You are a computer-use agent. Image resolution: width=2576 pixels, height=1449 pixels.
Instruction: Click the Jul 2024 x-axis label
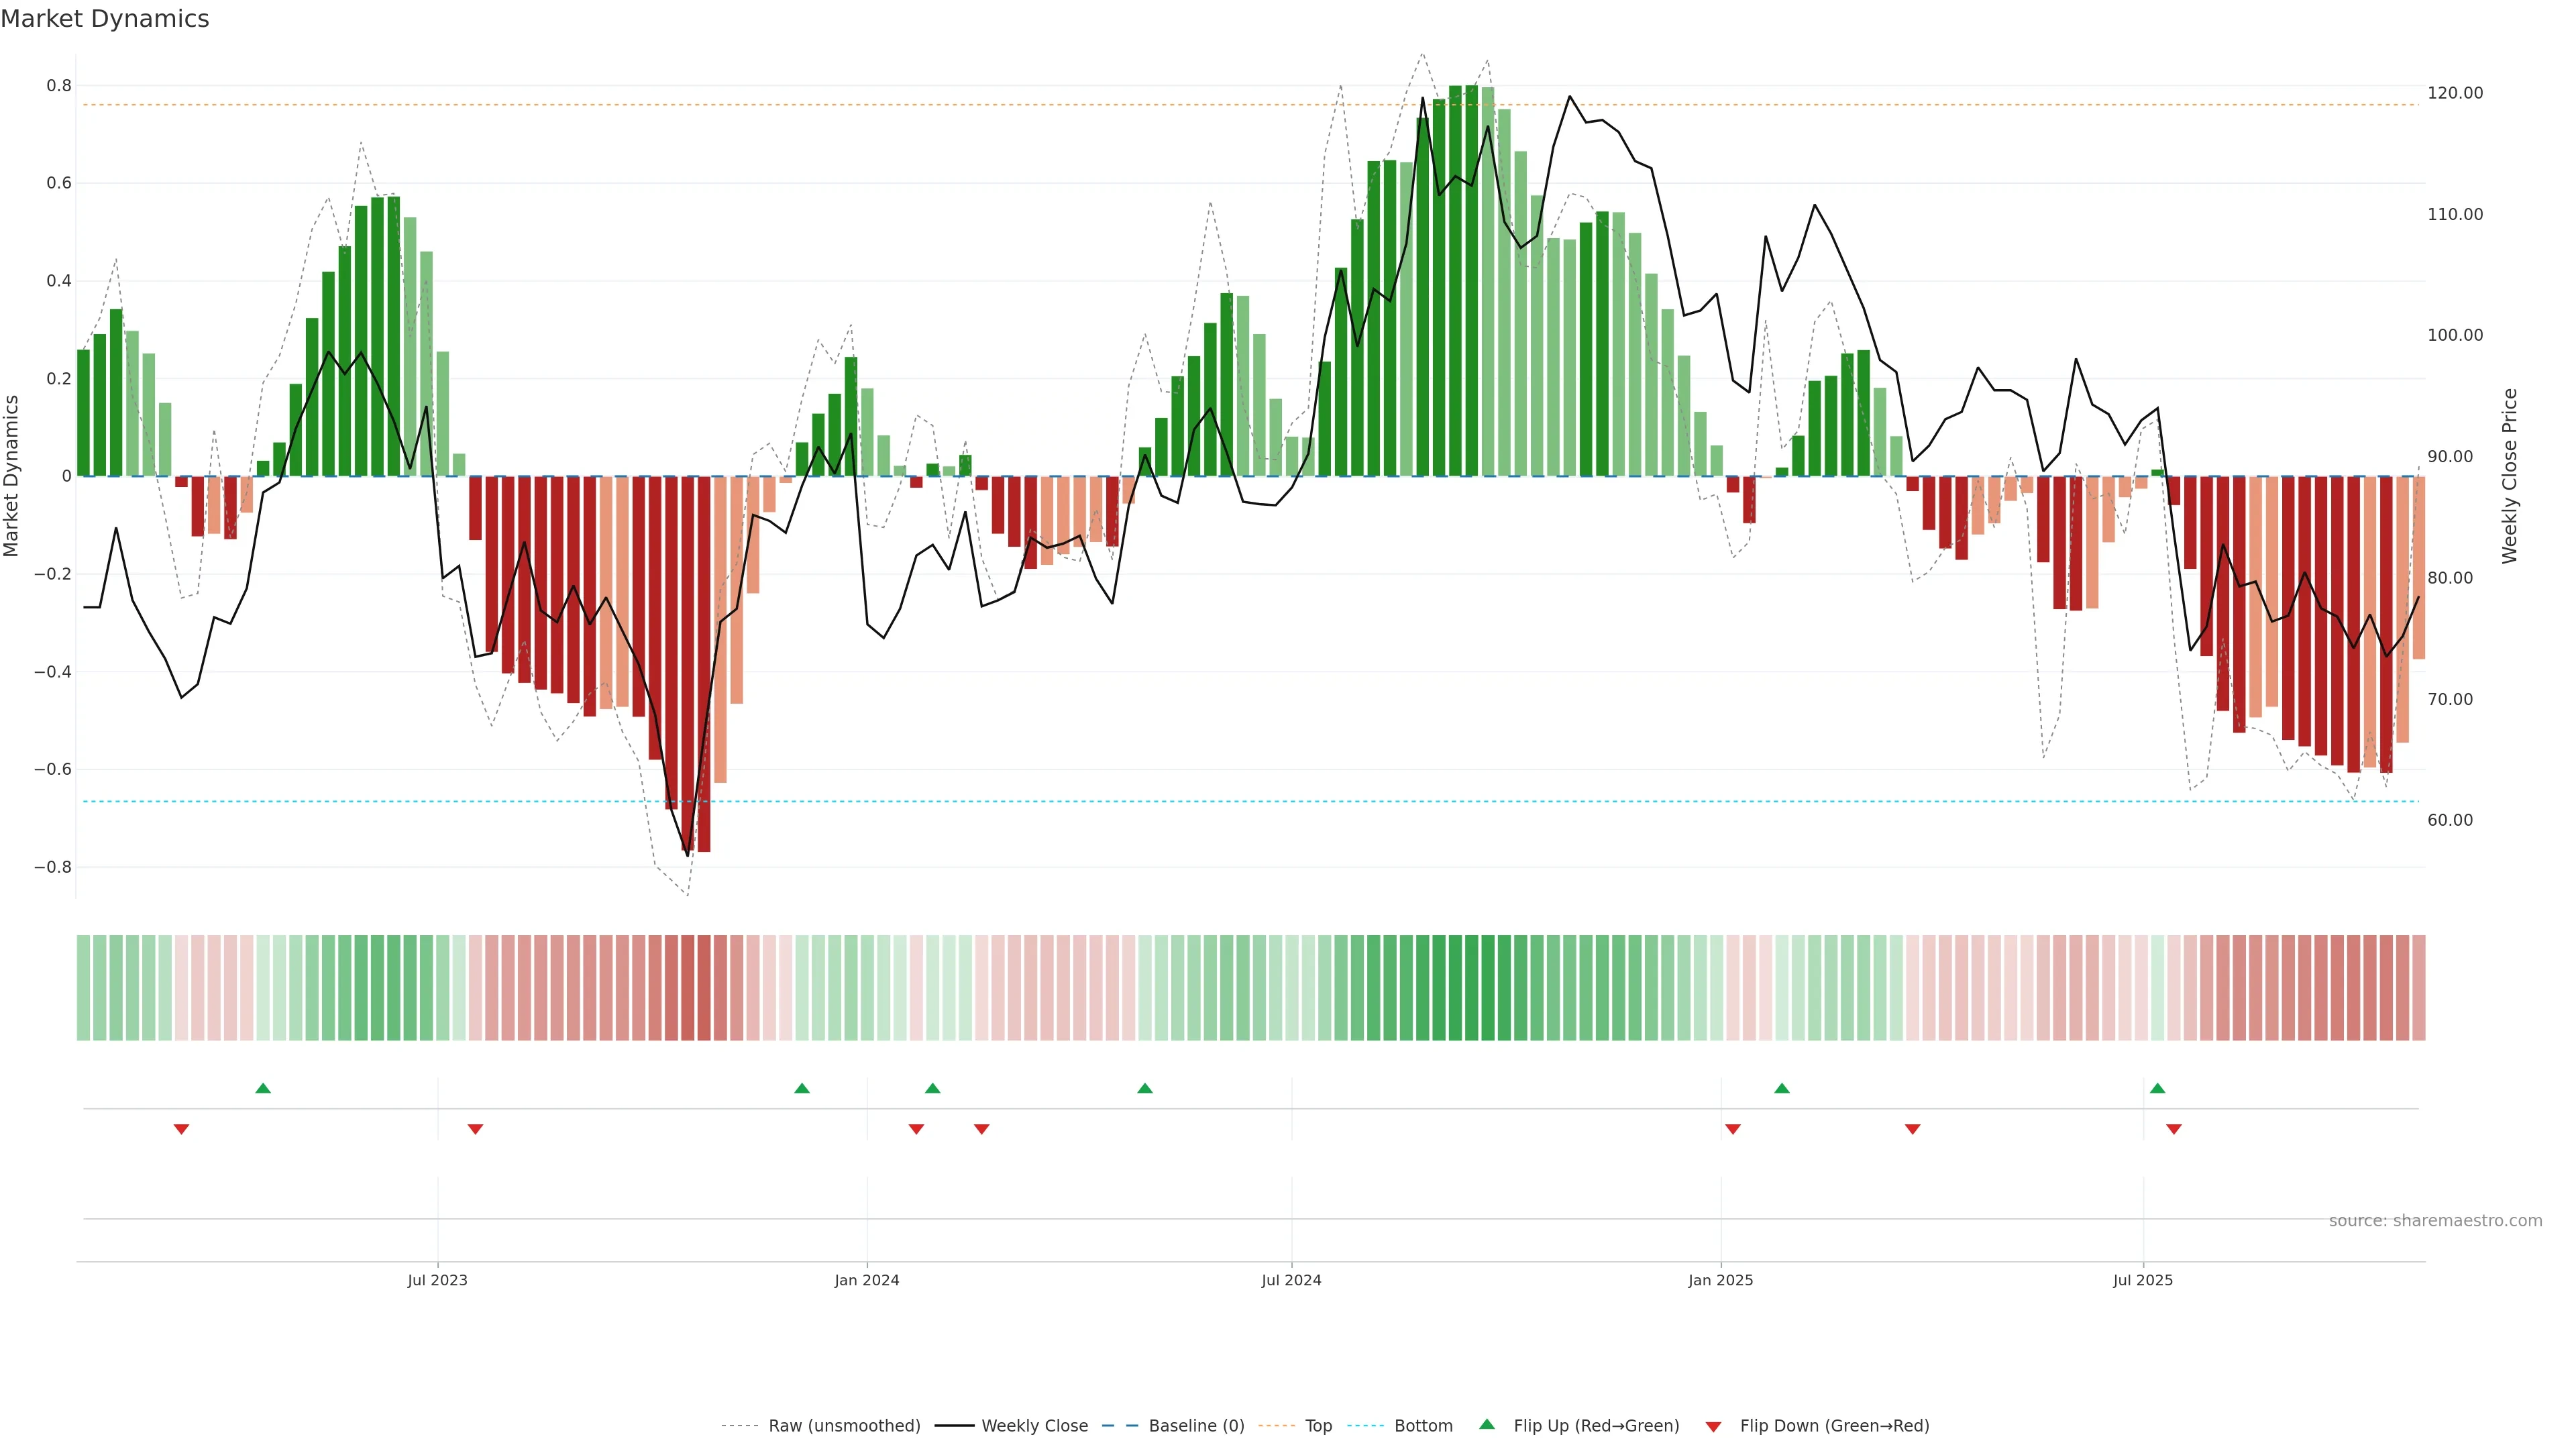click(x=1290, y=1280)
